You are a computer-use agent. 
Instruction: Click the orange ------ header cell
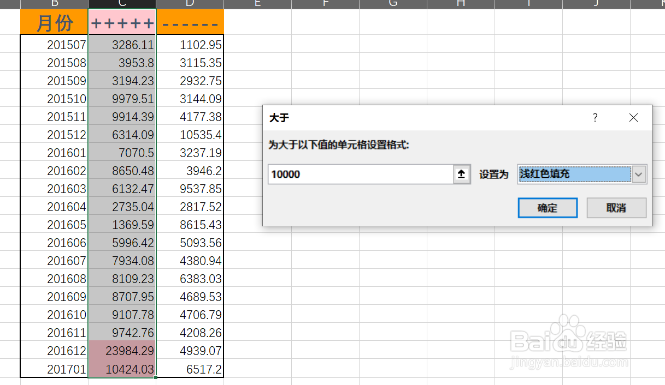point(190,22)
